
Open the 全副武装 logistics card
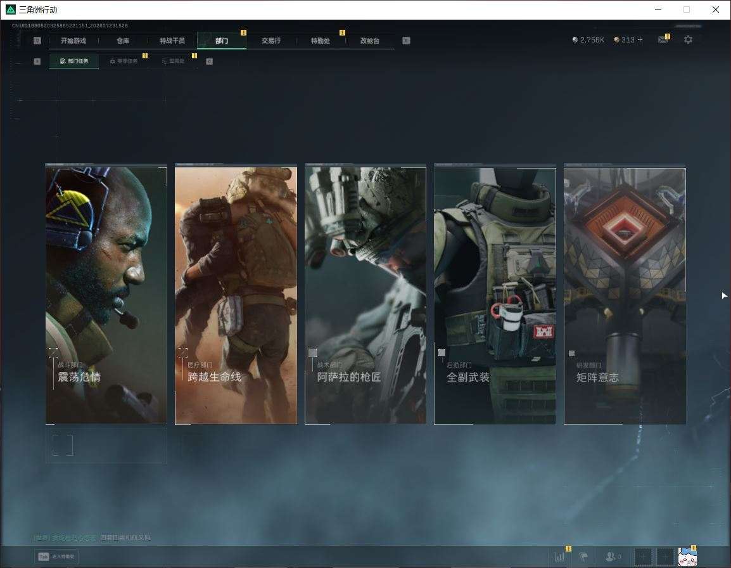(495, 295)
